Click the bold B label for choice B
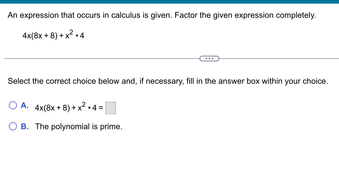This screenshot has height=170, width=339. (x=25, y=127)
